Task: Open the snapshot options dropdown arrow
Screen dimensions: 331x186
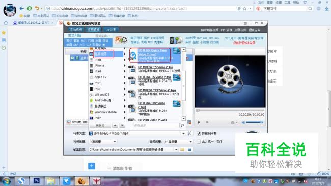Action: pyautogui.click(x=237, y=122)
